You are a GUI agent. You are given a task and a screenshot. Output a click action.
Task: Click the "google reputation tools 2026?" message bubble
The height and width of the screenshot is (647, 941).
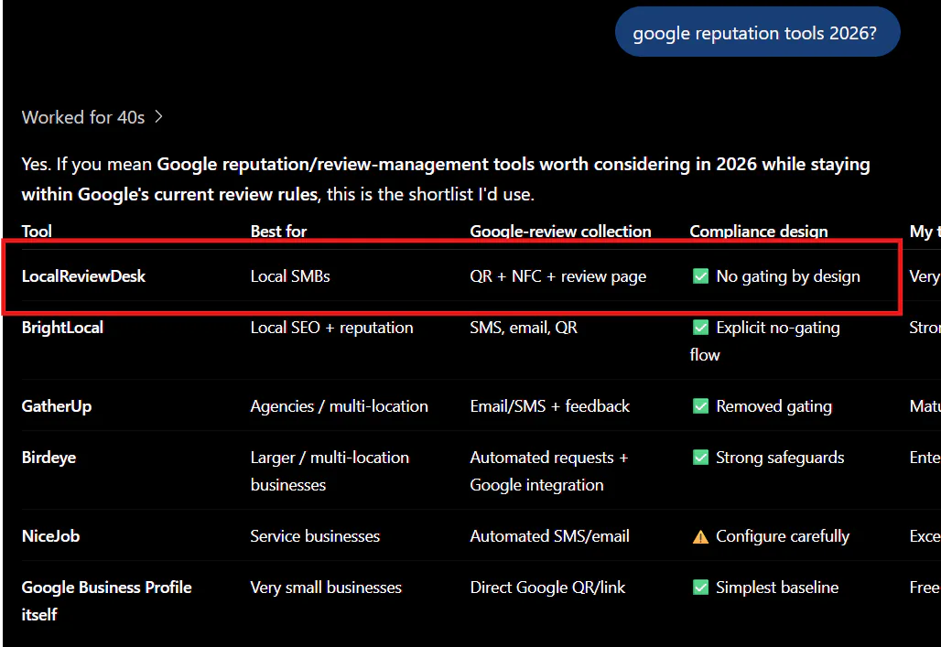coord(757,32)
